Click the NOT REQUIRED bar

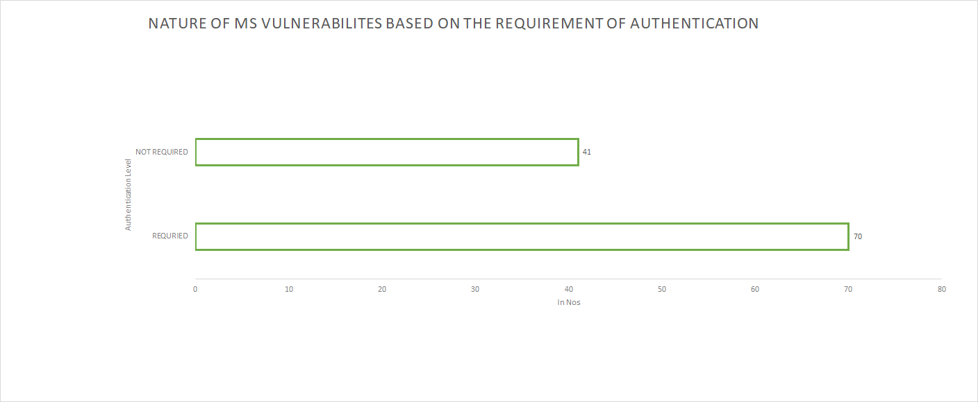387,152
